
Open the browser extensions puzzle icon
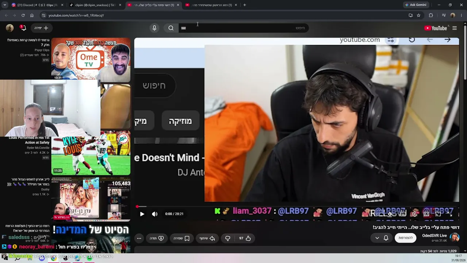pyautogui.click(x=431, y=15)
